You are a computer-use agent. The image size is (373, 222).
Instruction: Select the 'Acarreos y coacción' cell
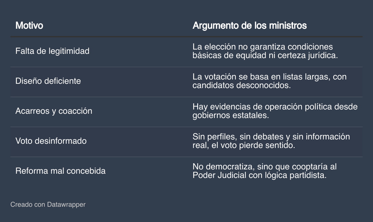click(54, 111)
